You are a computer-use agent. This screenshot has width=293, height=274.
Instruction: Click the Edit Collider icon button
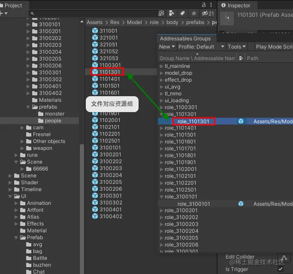point(284,258)
